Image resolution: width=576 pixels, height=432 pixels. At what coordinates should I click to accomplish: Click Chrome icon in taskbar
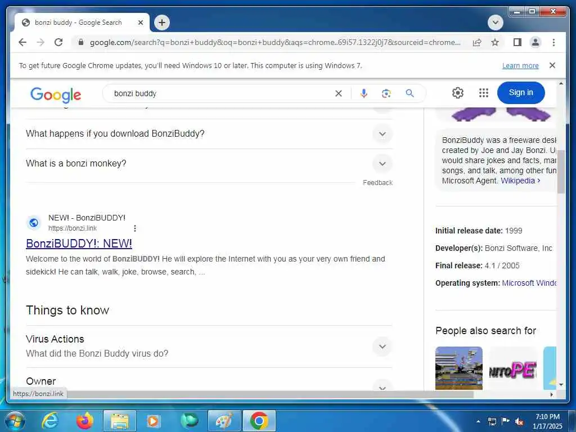coord(259,421)
